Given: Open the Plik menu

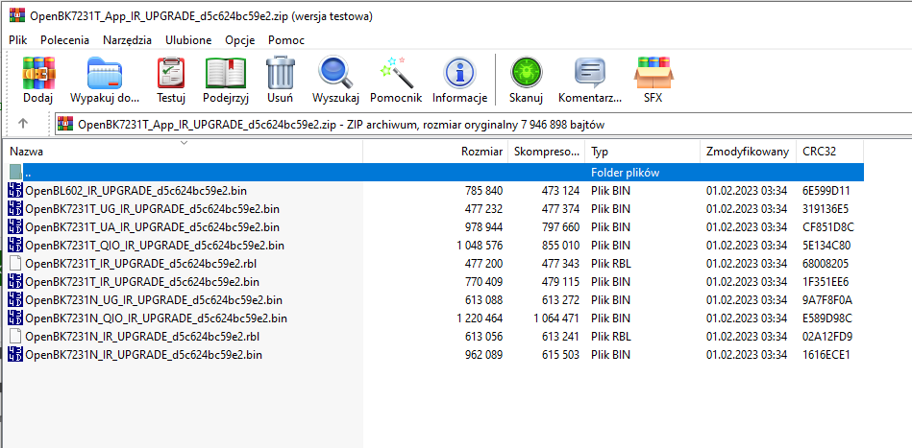Looking at the screenshot, I should (18, 40).
